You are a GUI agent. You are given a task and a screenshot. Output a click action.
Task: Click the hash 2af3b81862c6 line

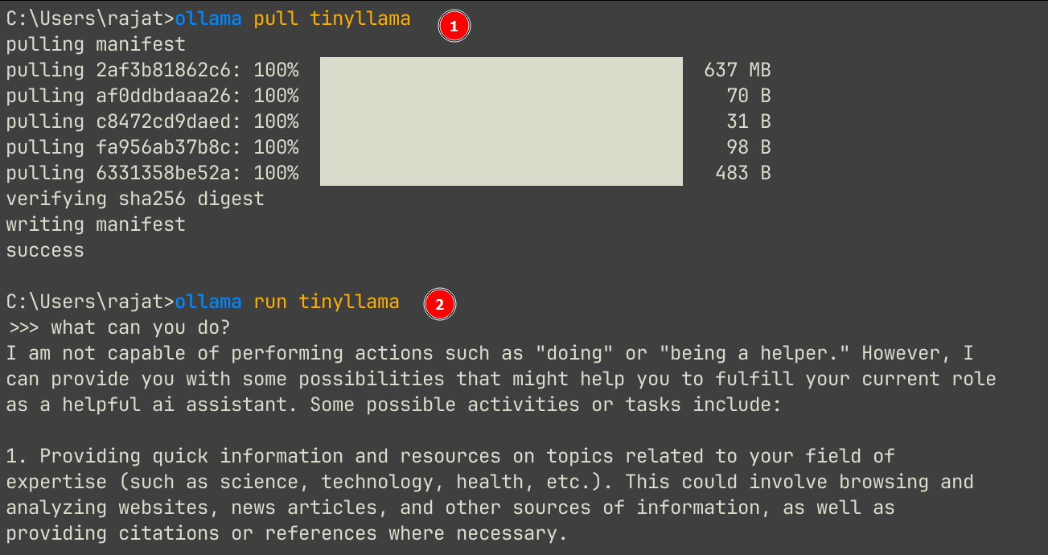click(152, 70)
